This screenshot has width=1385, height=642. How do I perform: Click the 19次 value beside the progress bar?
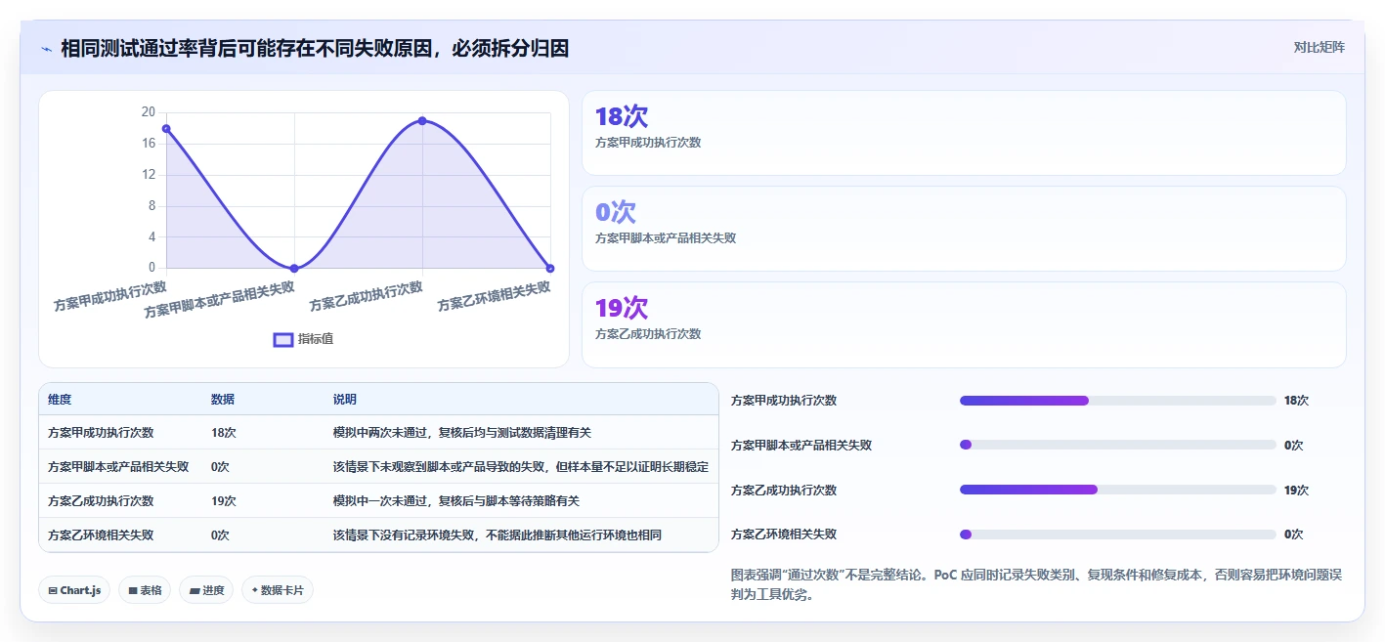pos(1296,490)
